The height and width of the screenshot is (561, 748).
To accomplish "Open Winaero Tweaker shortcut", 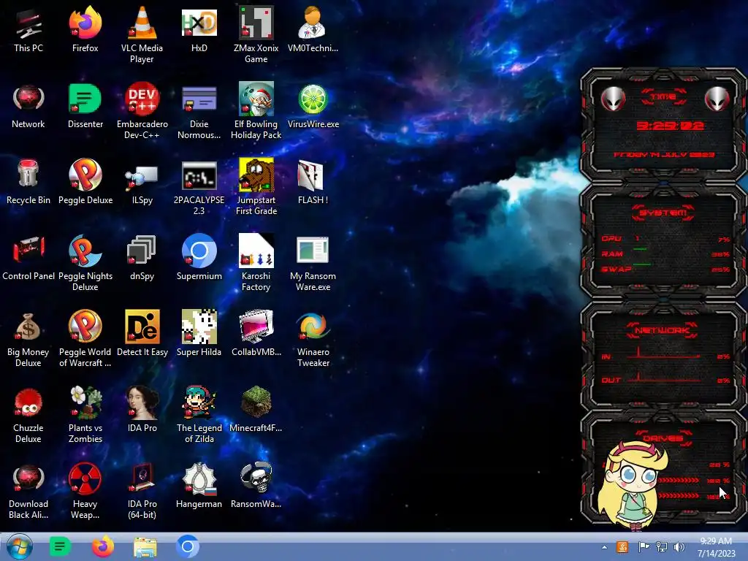I will tap(313, 327).
